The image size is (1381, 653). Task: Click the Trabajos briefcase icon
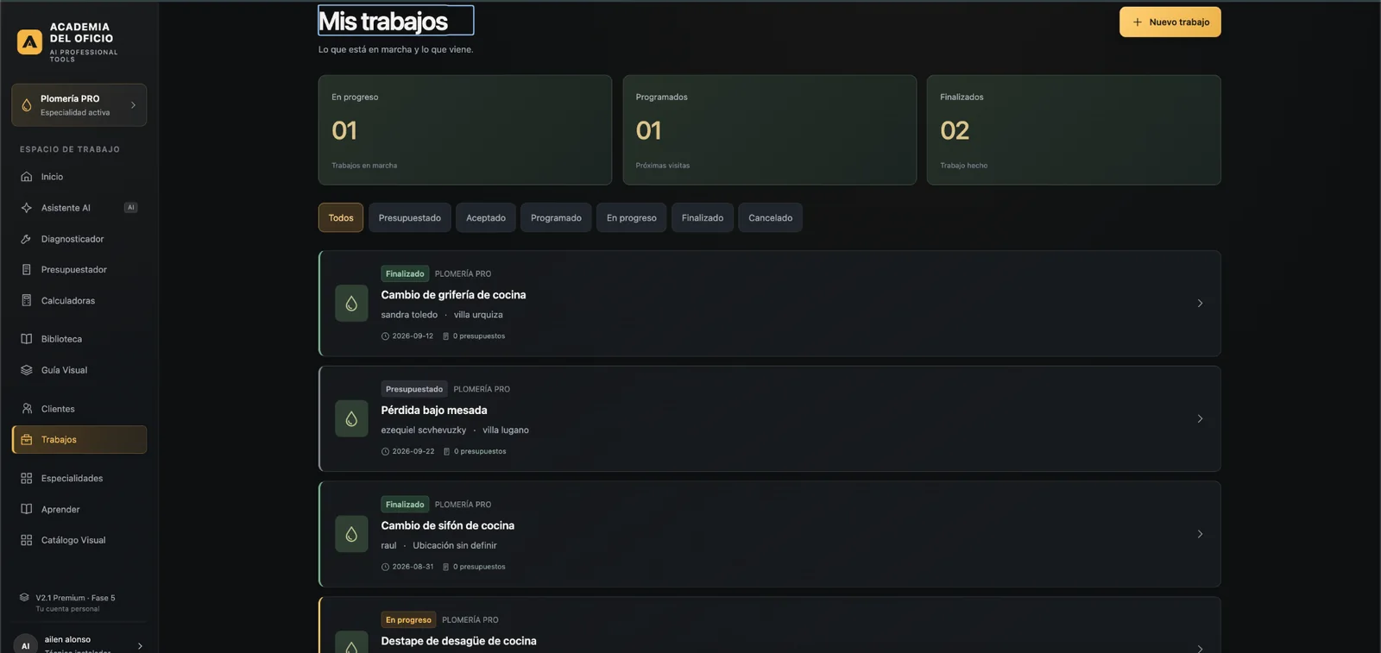pos(27,440)
